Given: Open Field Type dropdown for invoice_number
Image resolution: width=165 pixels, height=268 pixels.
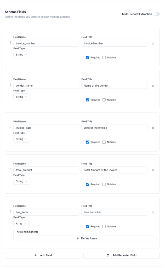Looking at the screenshot, I should [x=22, y=55].
